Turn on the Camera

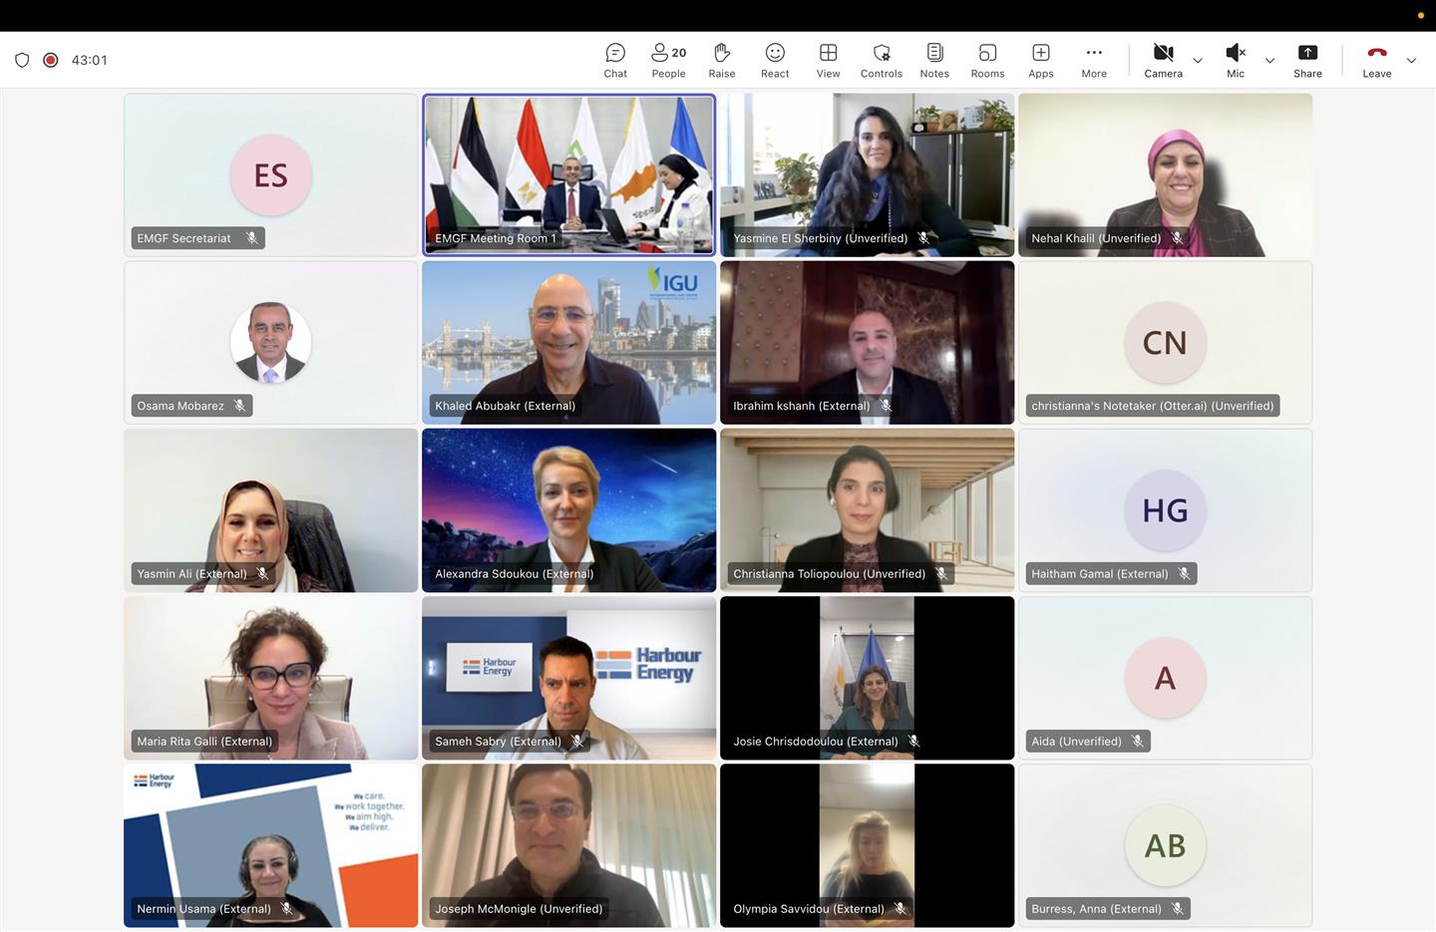click(1163, 60)
